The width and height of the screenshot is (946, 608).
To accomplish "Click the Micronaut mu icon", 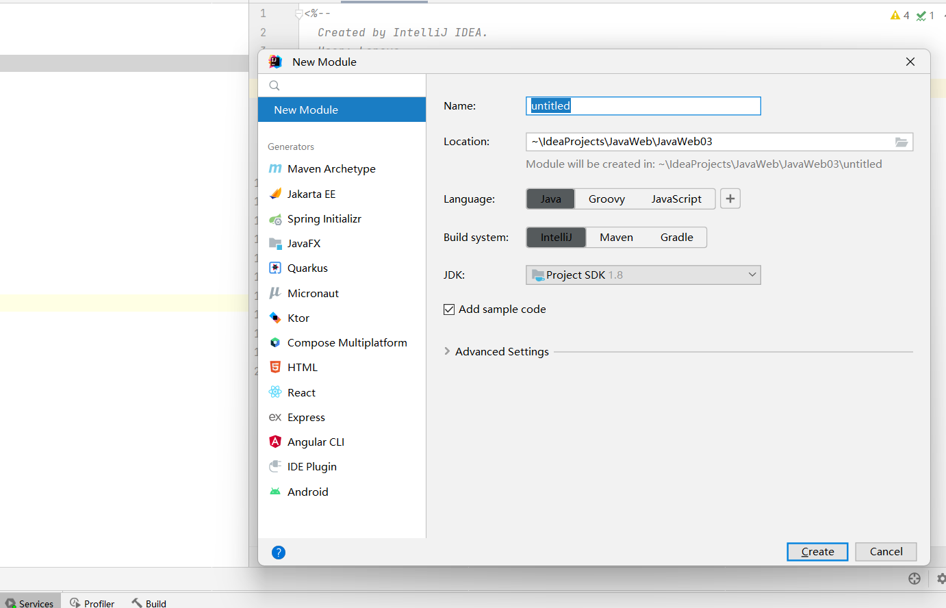I will point(275,293).
